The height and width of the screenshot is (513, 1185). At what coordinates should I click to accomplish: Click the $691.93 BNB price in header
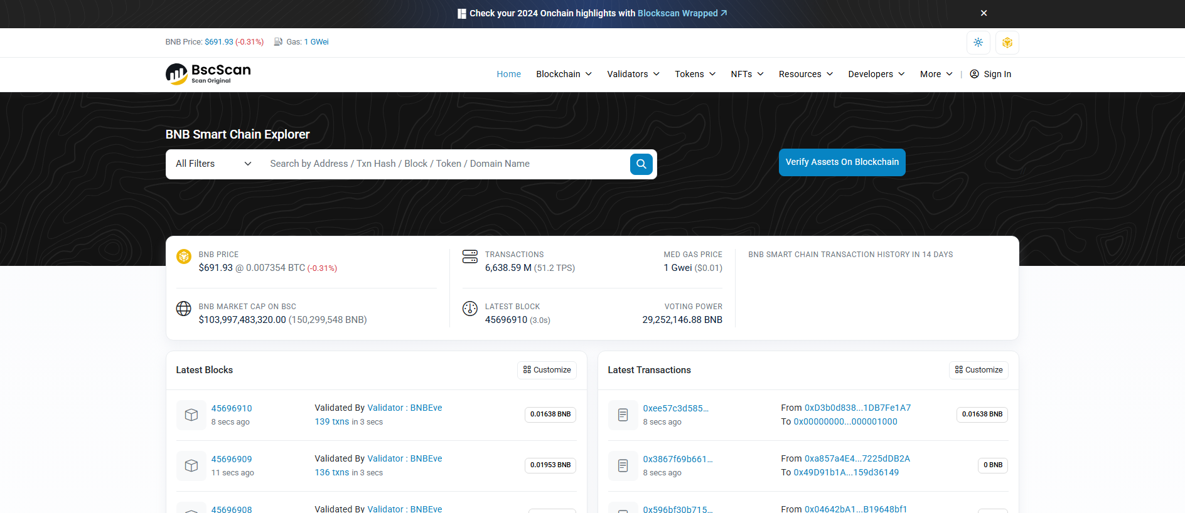[219, 42]
